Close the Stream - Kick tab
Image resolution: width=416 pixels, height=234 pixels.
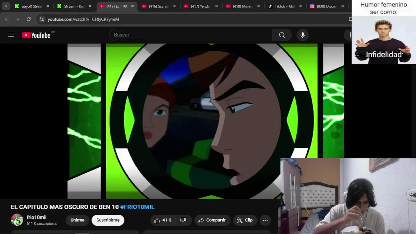tap(90, 6)
